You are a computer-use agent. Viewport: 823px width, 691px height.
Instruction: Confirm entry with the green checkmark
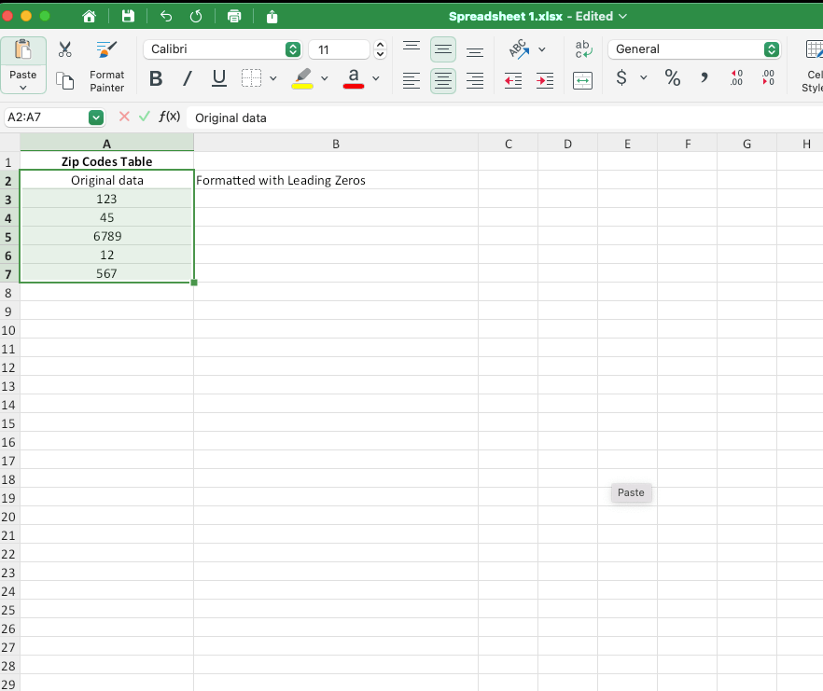coord(143,117)
